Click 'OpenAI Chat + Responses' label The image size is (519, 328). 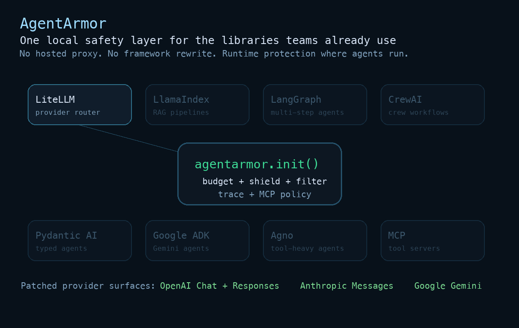point(220,286)
